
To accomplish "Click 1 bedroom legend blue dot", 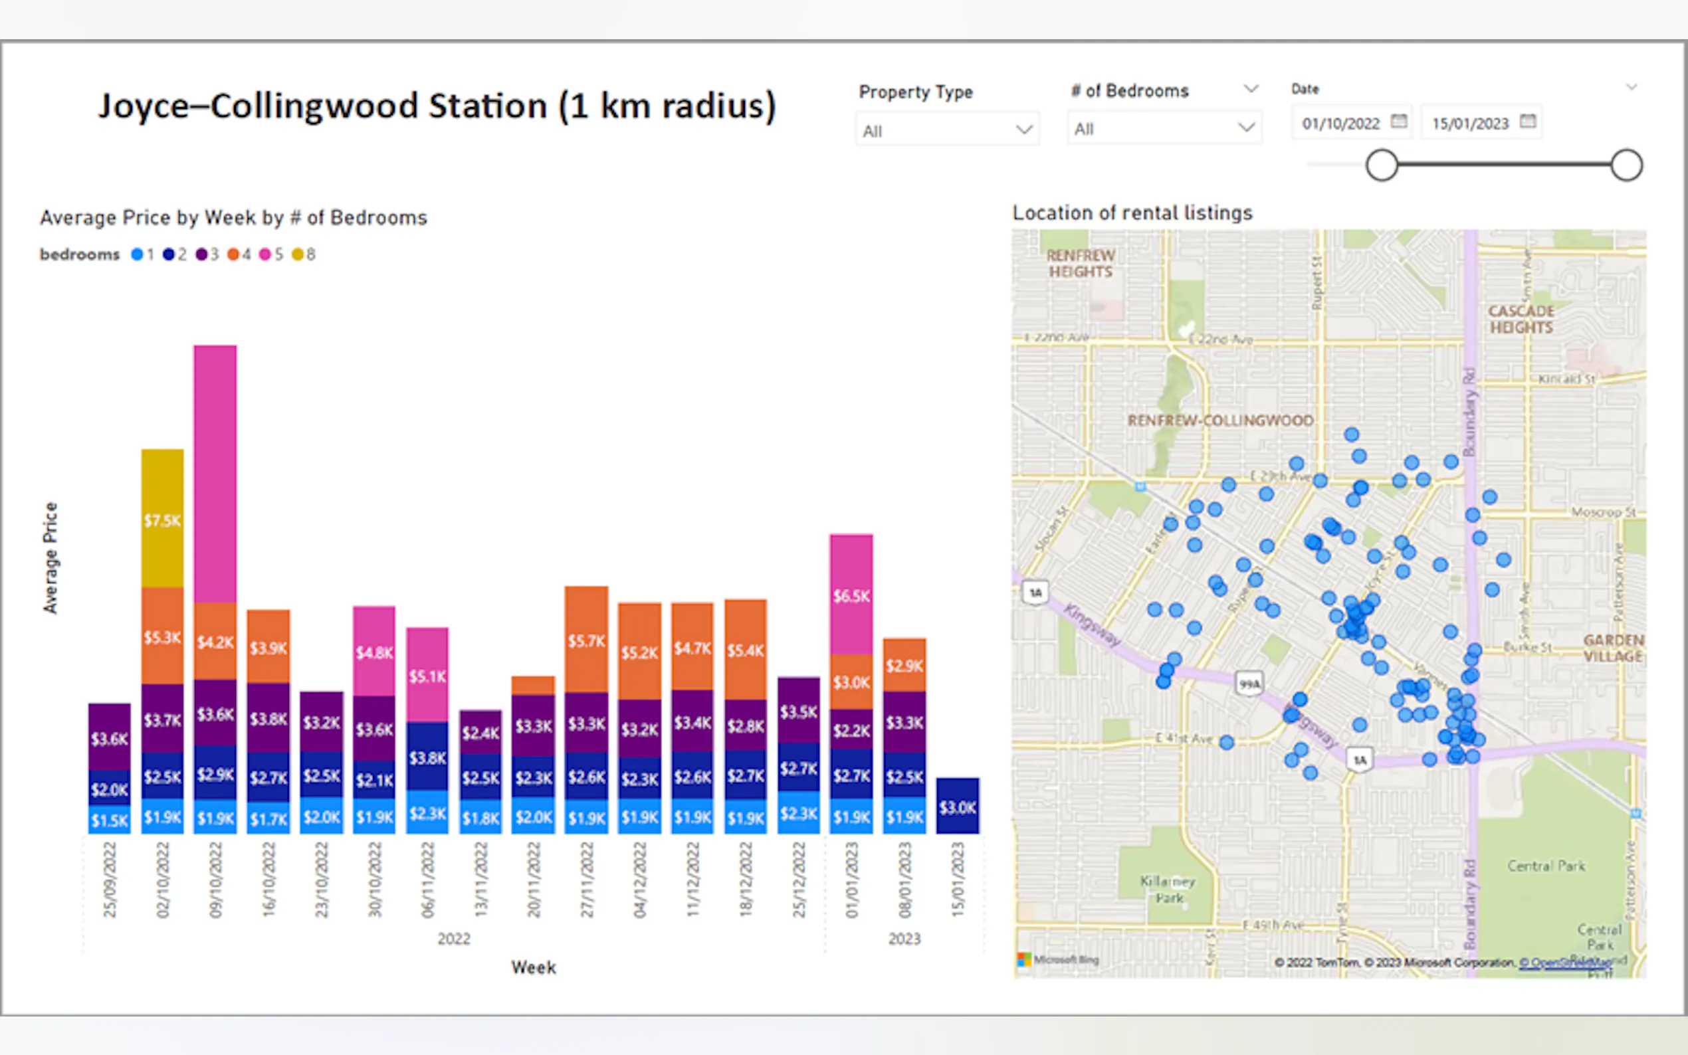I will [138, 254].
